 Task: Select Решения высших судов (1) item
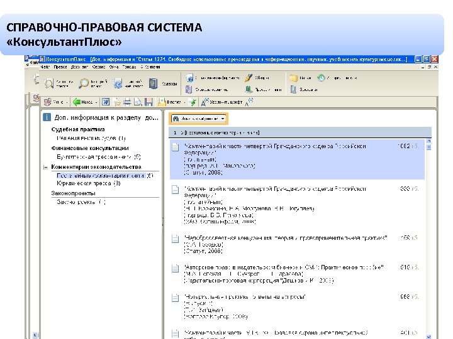pyautogui.click(x=91, y=138)
